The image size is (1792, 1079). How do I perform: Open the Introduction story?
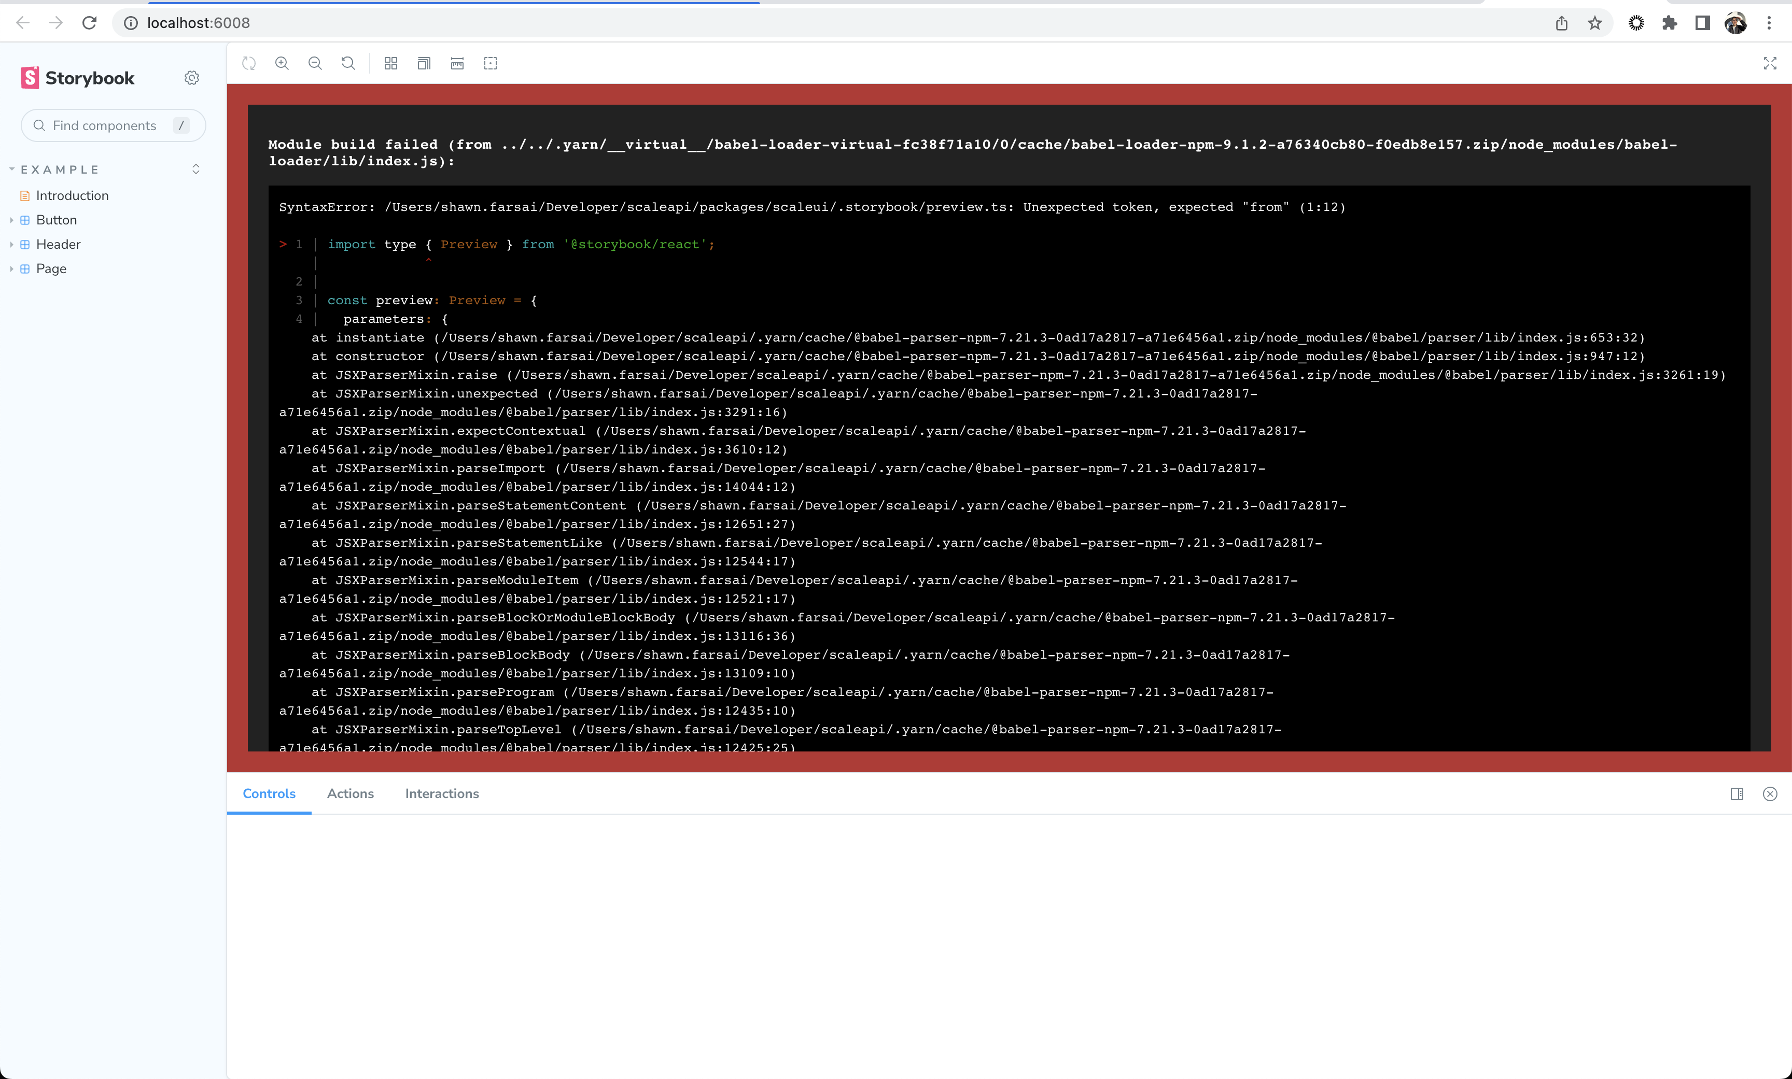coord(72,195)
